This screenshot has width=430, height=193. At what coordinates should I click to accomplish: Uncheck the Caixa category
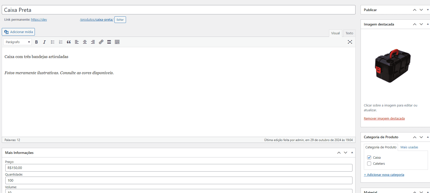click(369, 157)
